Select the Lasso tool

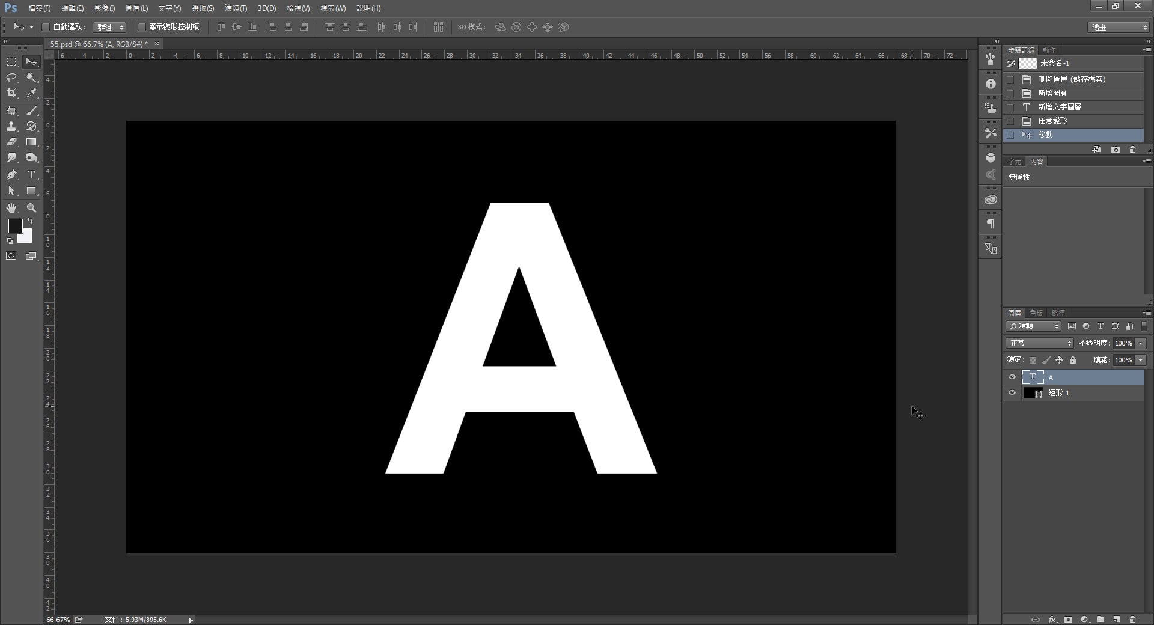coord(11,78)
